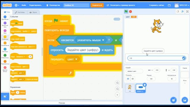
Task: Open the My Stuff folder icon
Action: 169,5
